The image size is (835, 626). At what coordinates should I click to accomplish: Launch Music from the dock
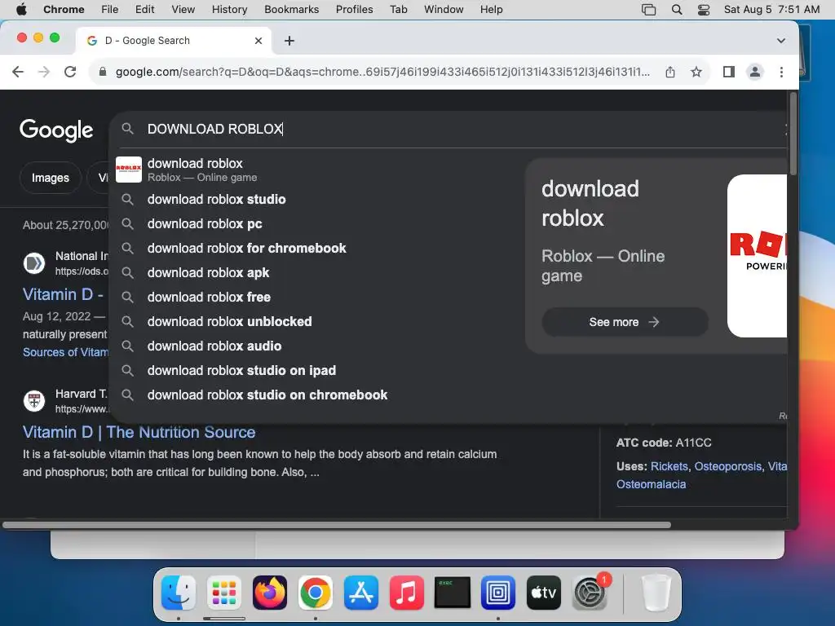tap(406, 592)
